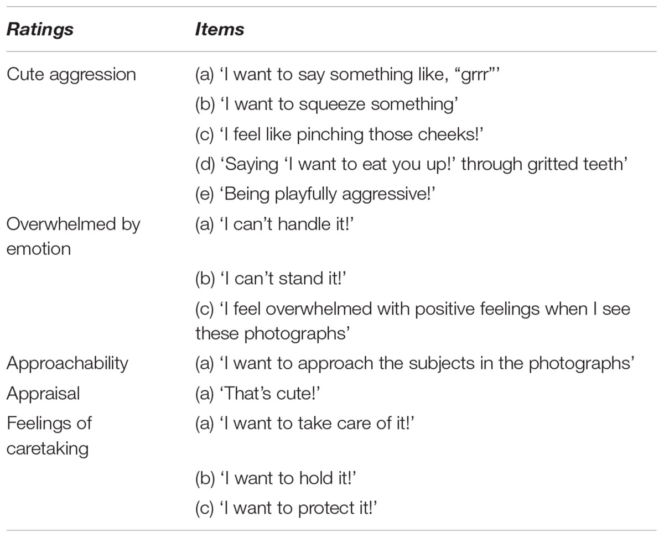Click 'I want to protect it!' item

[286, 507]
